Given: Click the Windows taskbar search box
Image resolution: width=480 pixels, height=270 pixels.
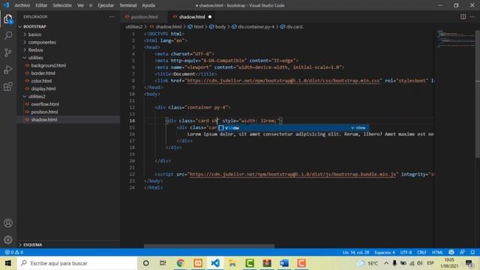Looking at the screenshot, I should [77, 263].
